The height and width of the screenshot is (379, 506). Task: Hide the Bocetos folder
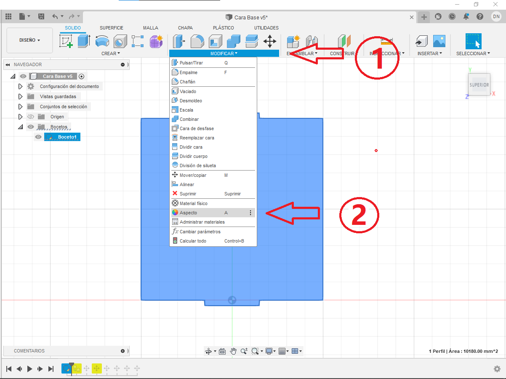point(31,127)
